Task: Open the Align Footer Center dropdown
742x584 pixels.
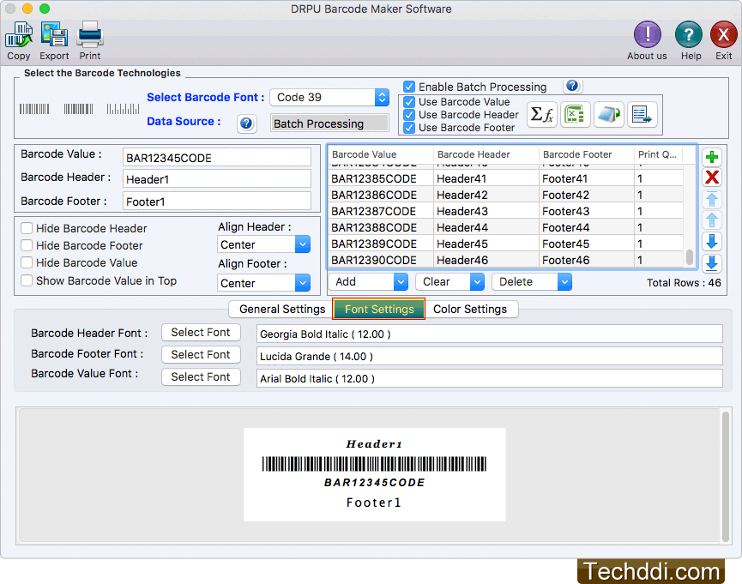Action: coord(263,283)
